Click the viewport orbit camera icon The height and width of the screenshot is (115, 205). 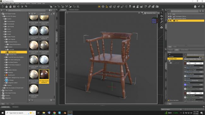tap(162, 16)
